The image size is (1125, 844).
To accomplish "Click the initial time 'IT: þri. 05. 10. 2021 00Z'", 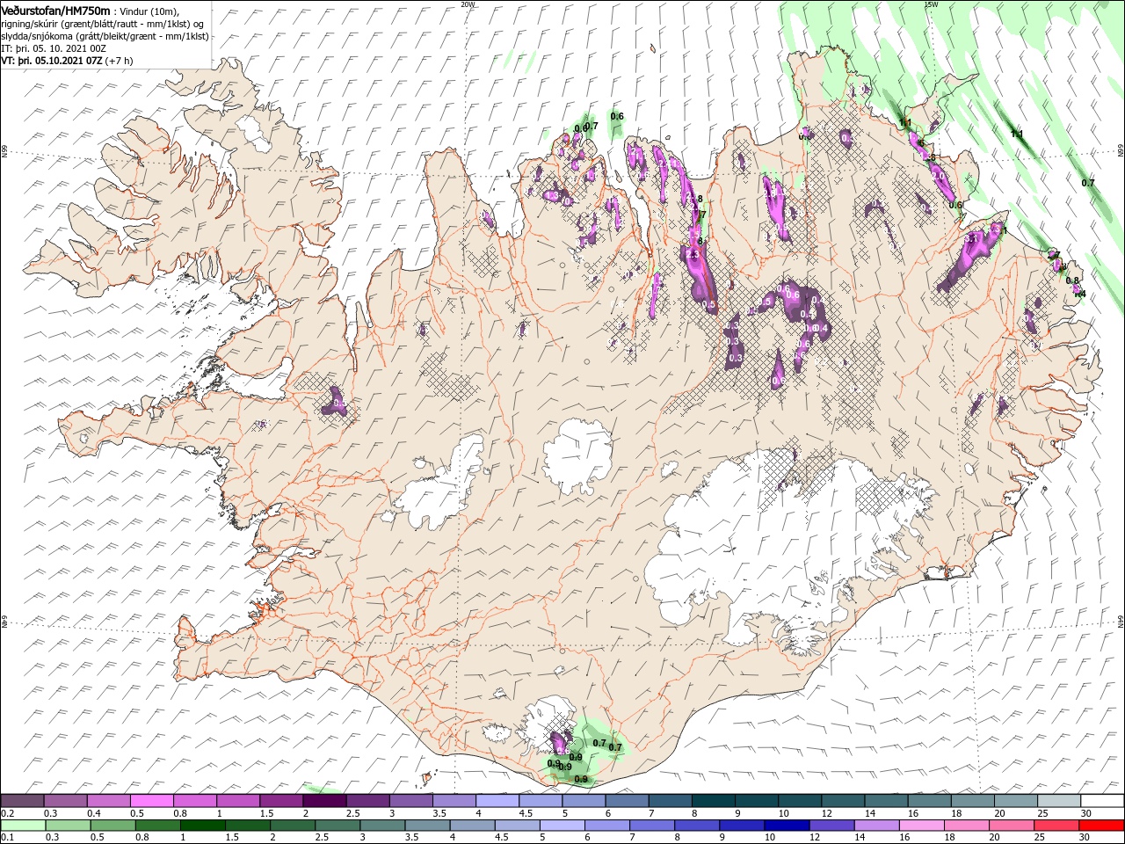I will 52,48.
